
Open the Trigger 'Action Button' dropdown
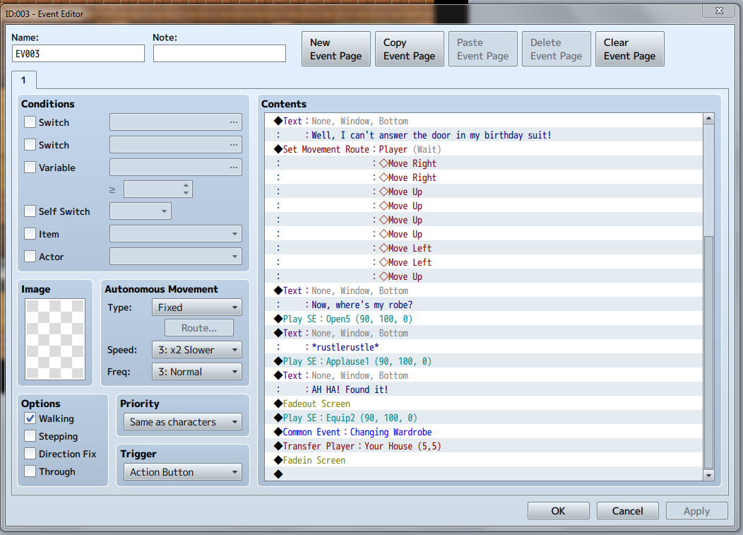(183, 472)
